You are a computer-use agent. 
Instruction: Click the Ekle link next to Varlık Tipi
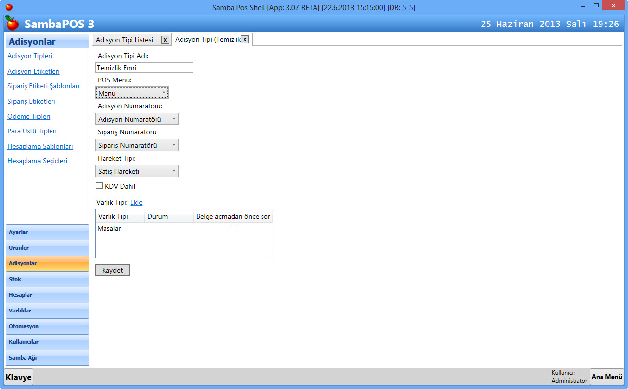(x=136, y=202)
